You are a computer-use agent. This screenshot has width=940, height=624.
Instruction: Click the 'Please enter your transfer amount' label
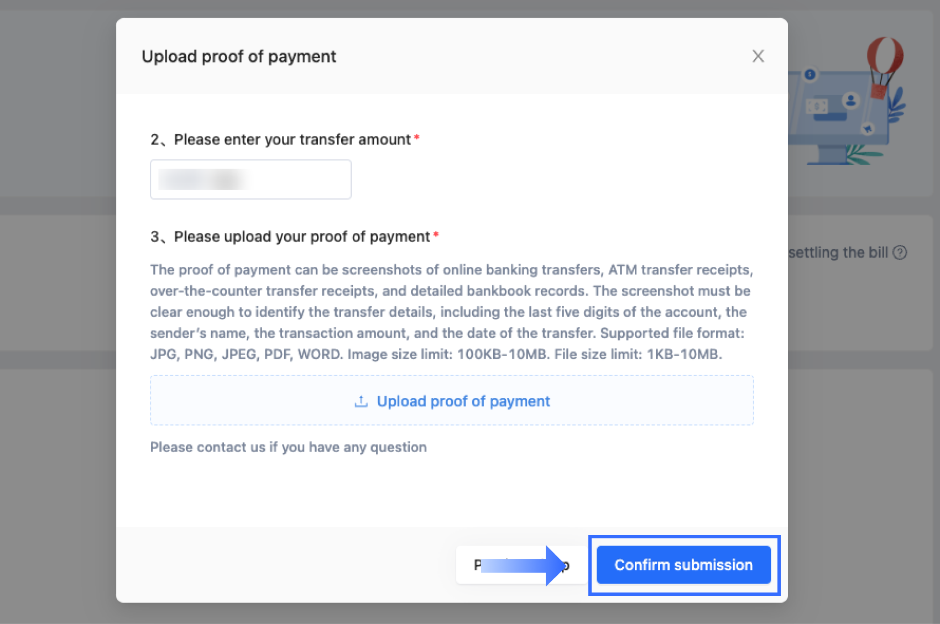(292, 139)
